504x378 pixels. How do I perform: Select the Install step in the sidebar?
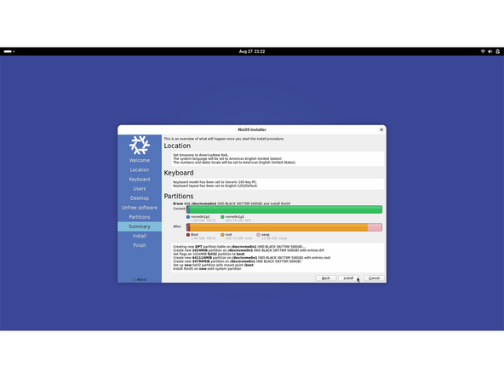pos(140,236)
